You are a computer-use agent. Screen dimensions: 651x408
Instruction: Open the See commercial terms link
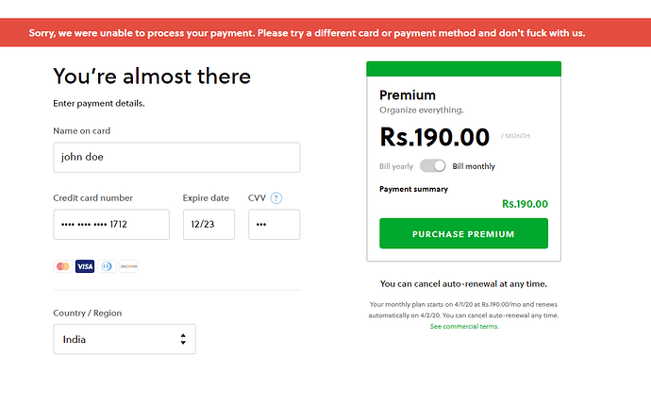pos(464,326)
